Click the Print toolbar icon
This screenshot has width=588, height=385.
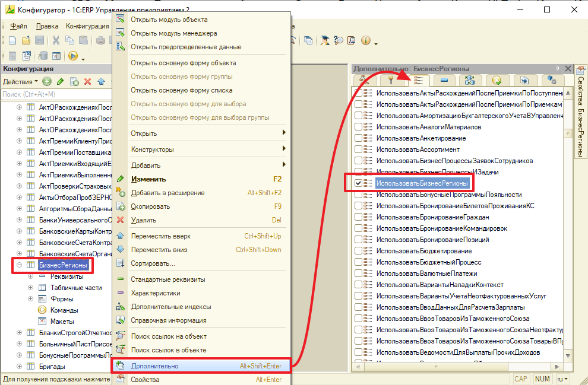tap(100, 40)
